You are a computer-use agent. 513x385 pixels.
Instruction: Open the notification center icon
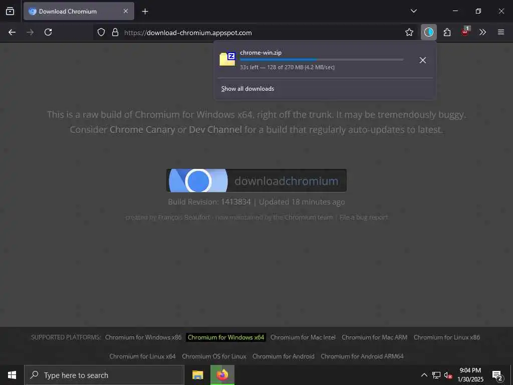497,375
